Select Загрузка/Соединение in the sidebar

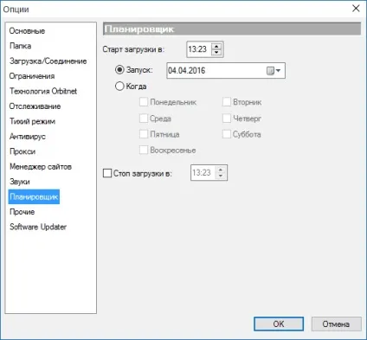[48, 61]
